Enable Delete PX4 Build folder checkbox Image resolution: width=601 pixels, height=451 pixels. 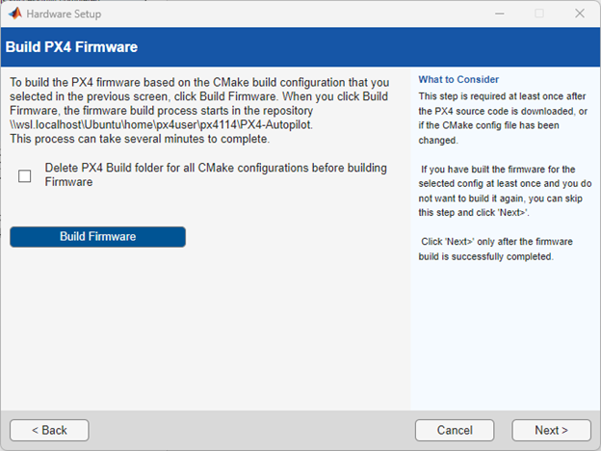pos(25,175)
